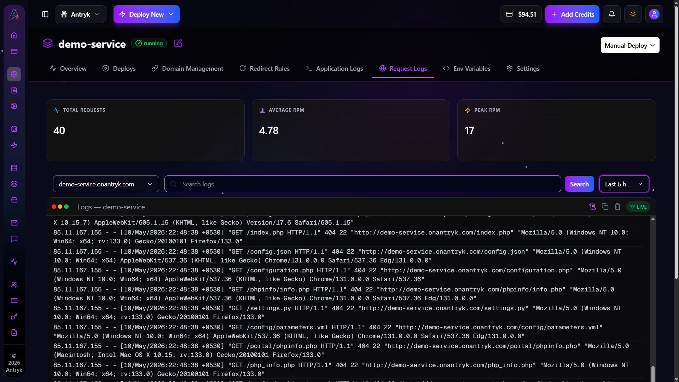Click the $94.51 credit balance
679x382 pixels.
521,14
